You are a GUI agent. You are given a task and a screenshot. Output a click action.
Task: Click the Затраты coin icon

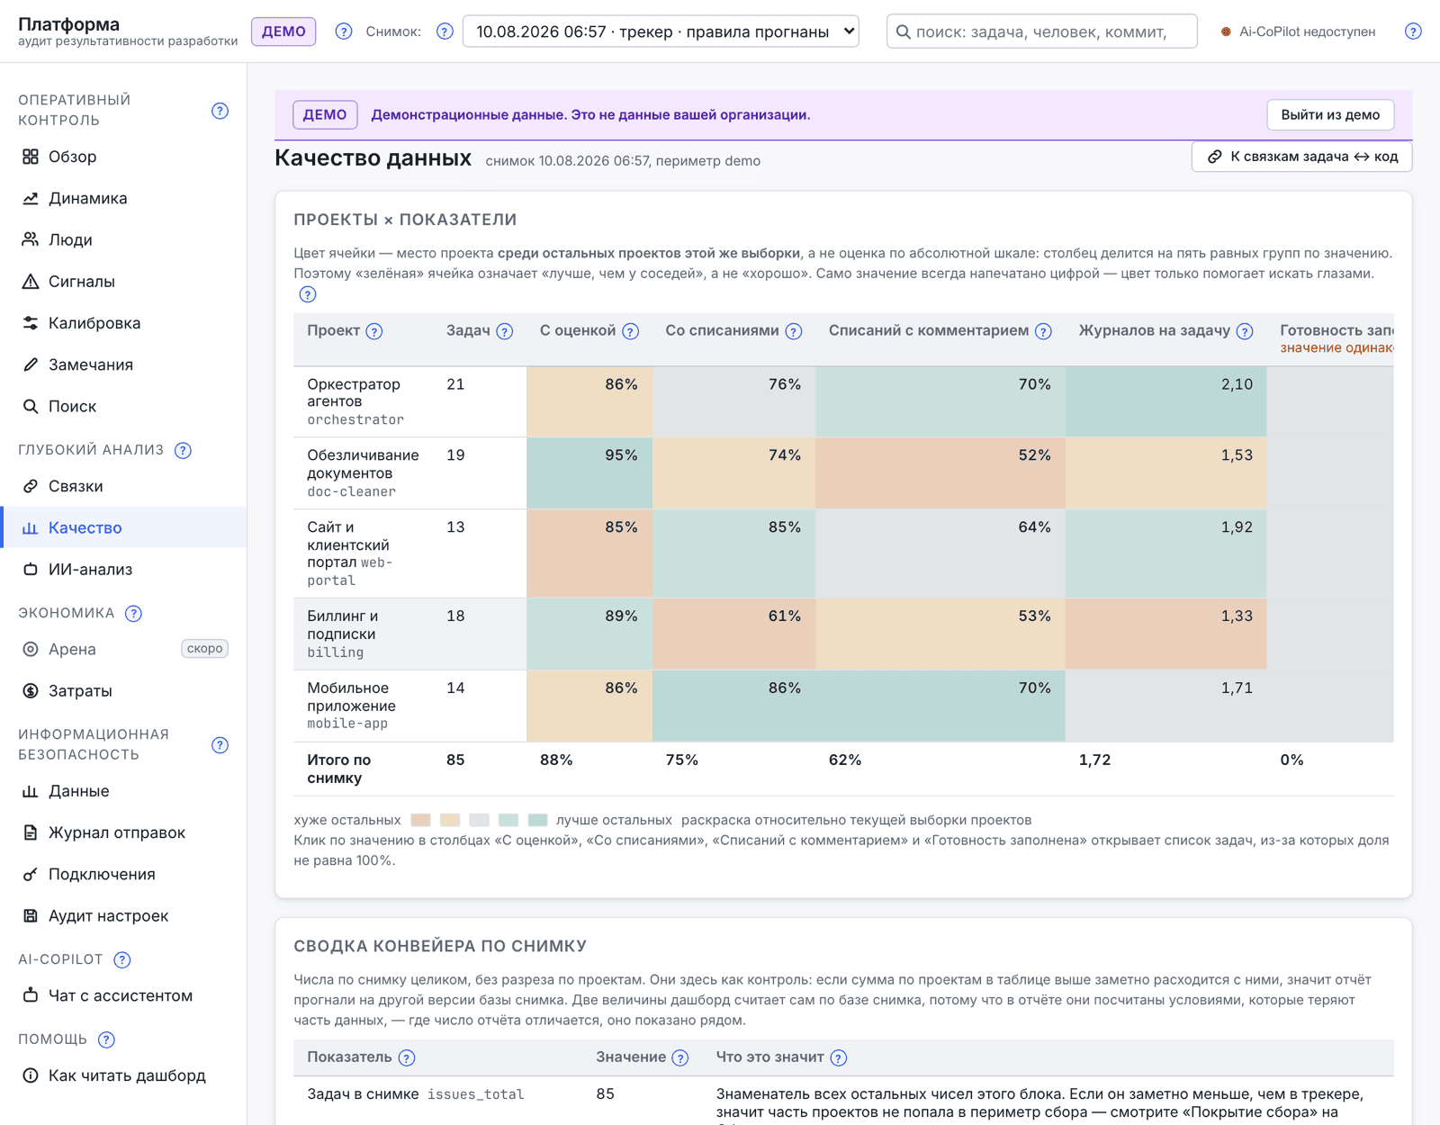[31, 690]
